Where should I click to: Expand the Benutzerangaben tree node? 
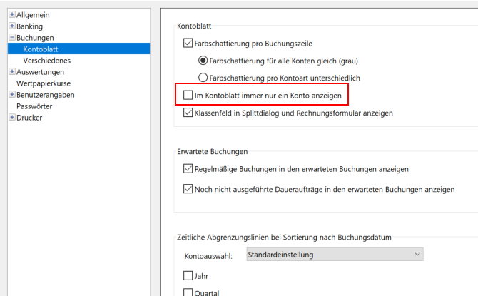[x=12, y=94]
